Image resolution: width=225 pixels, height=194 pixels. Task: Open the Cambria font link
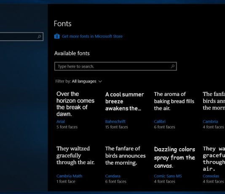[x=210, y=121]
